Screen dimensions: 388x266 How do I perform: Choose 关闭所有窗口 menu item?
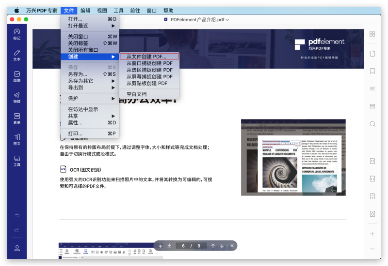90,50
